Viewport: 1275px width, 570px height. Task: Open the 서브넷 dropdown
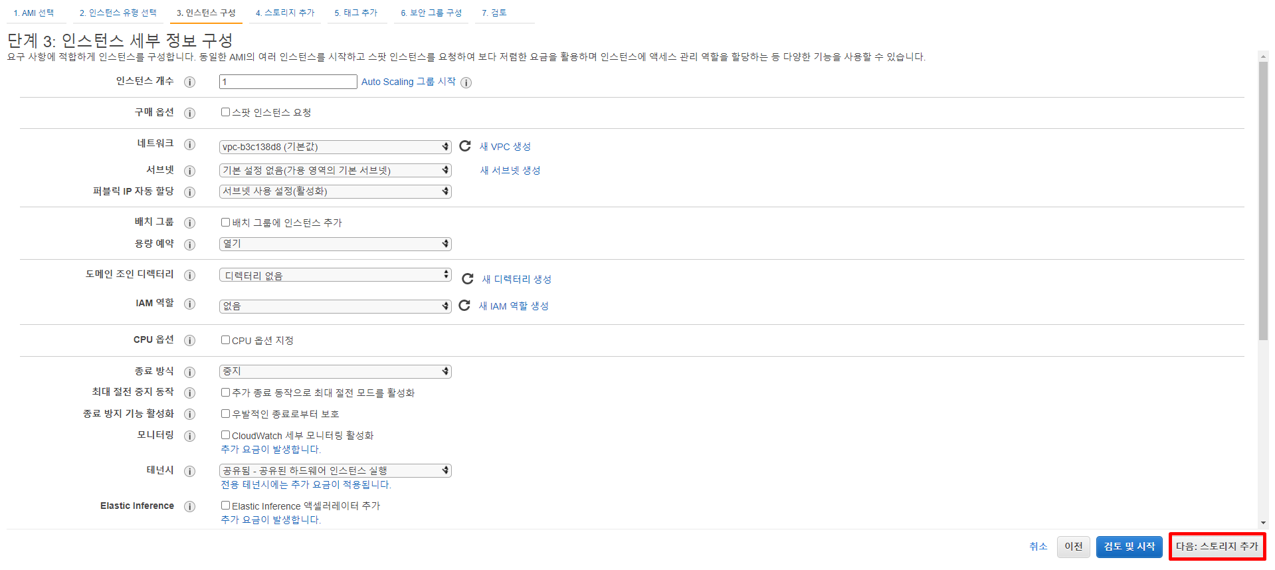[x=336, y=171]
